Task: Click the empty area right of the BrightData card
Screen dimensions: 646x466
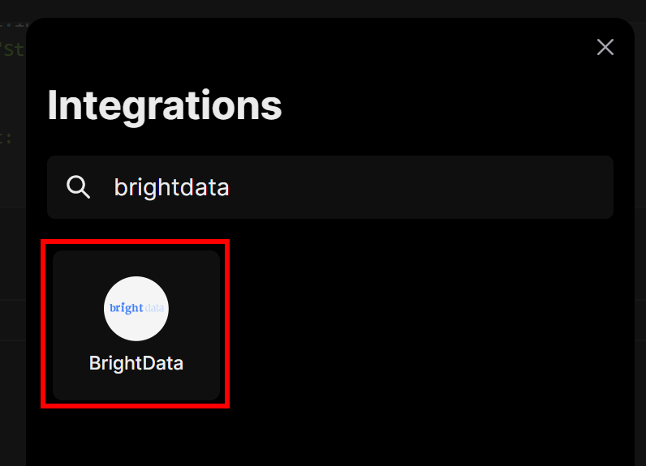Action: pos(422,324)
